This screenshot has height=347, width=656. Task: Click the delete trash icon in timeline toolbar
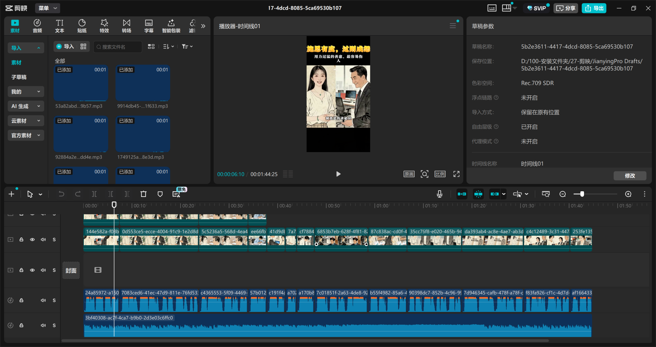pos(143,194)
